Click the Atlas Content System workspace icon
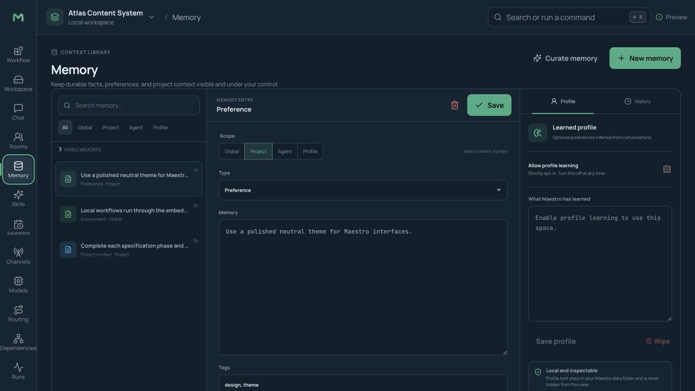The height and width of the screenshot is (391, 695). click(55, 17)
